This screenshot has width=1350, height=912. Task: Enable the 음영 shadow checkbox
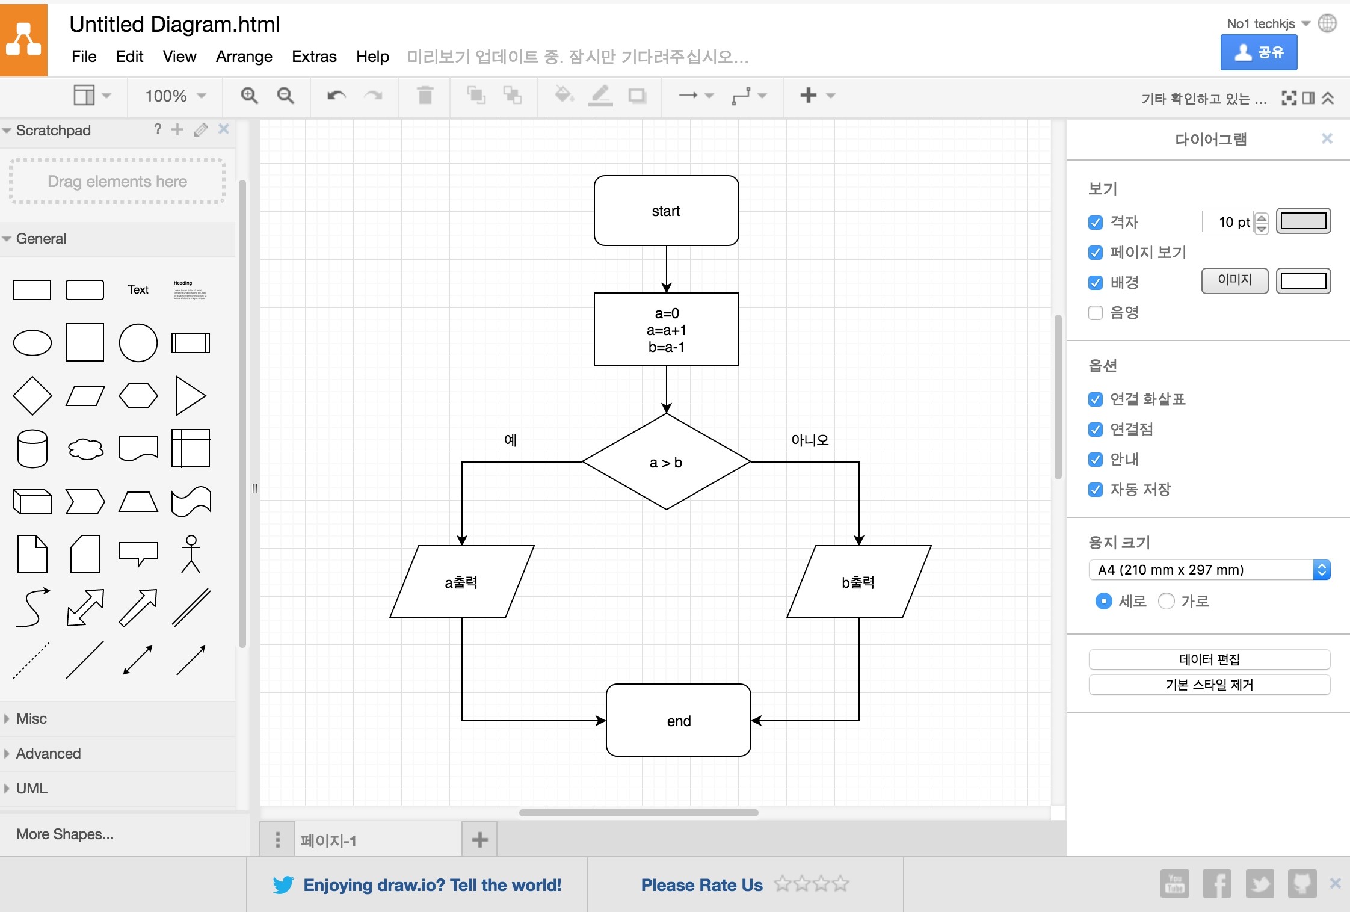click(1095, 313)
